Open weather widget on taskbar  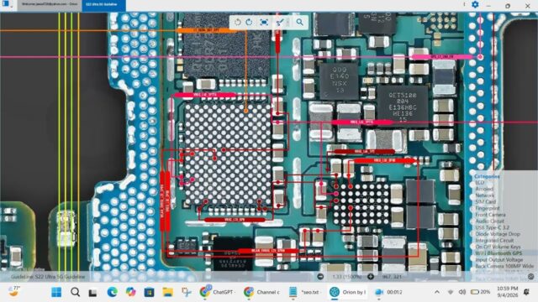(x=14, y=291)
